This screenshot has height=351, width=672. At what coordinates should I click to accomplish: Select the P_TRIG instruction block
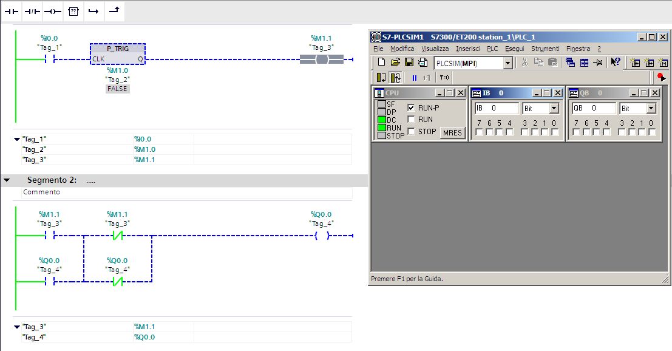pos(118,53)
